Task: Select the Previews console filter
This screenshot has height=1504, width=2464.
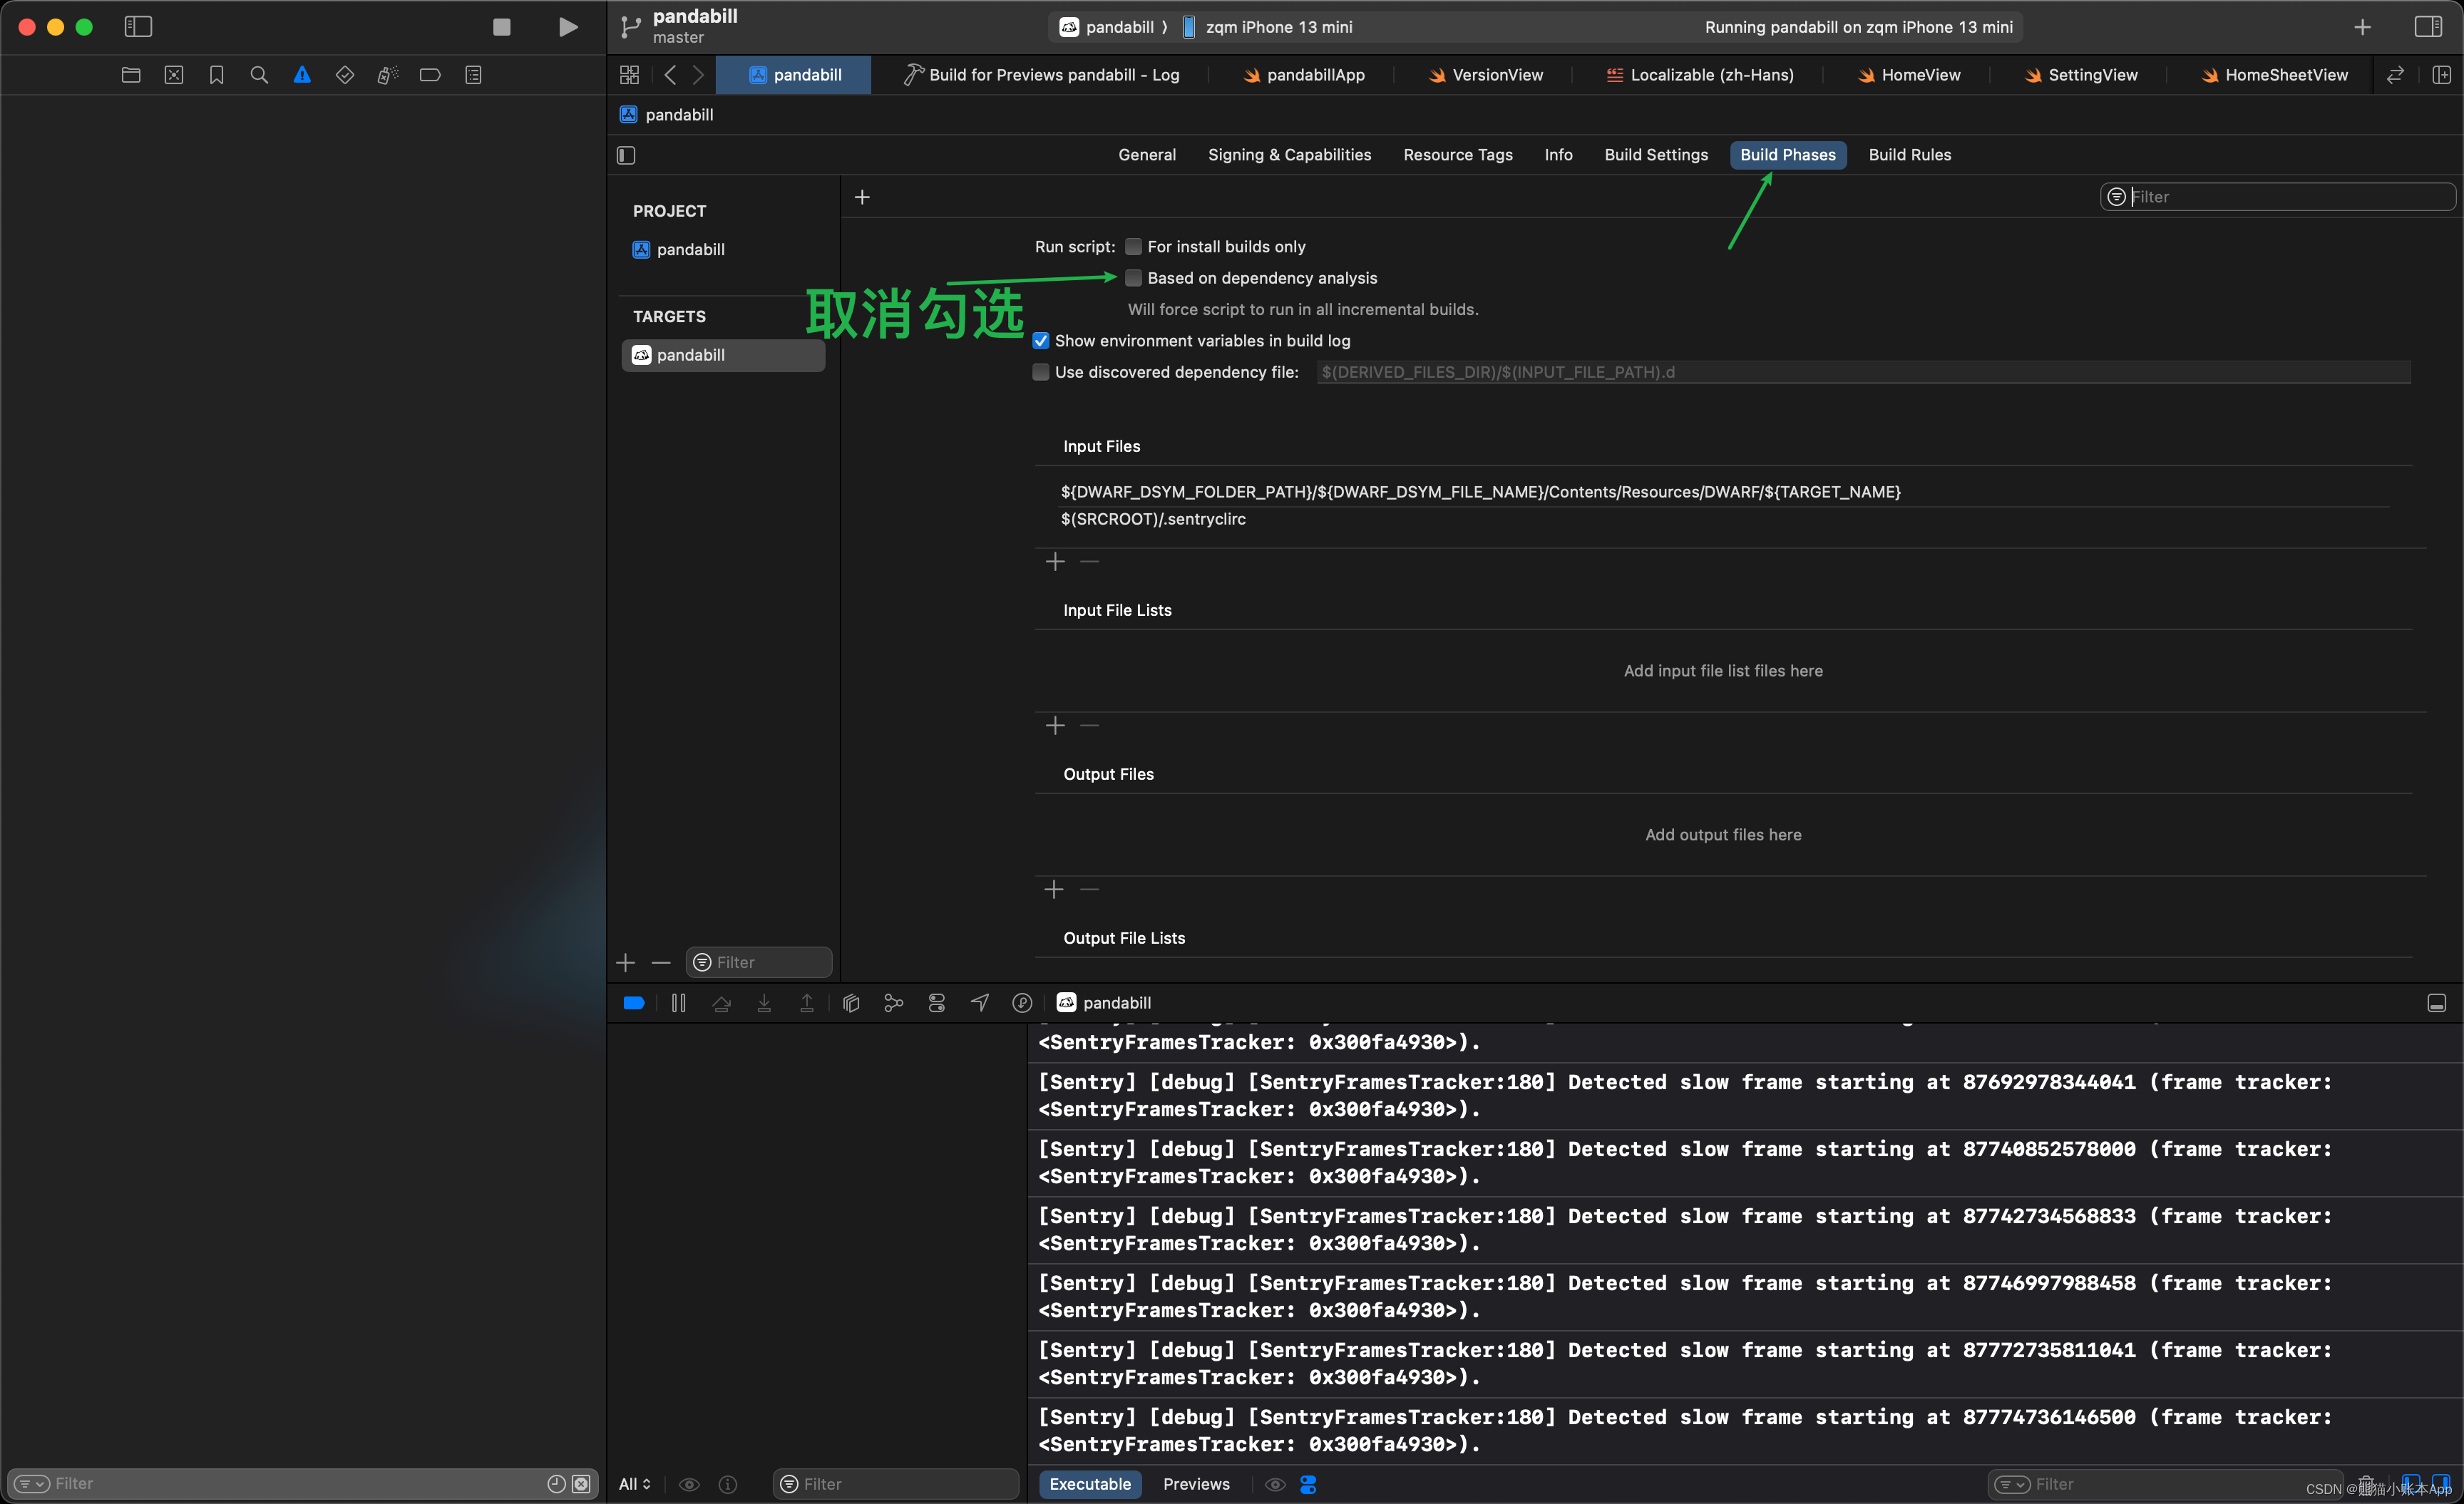Action: (1196, 1485)
